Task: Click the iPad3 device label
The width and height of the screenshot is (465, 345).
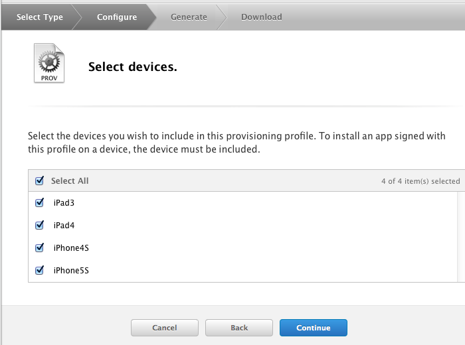Action: pos(64,203)
